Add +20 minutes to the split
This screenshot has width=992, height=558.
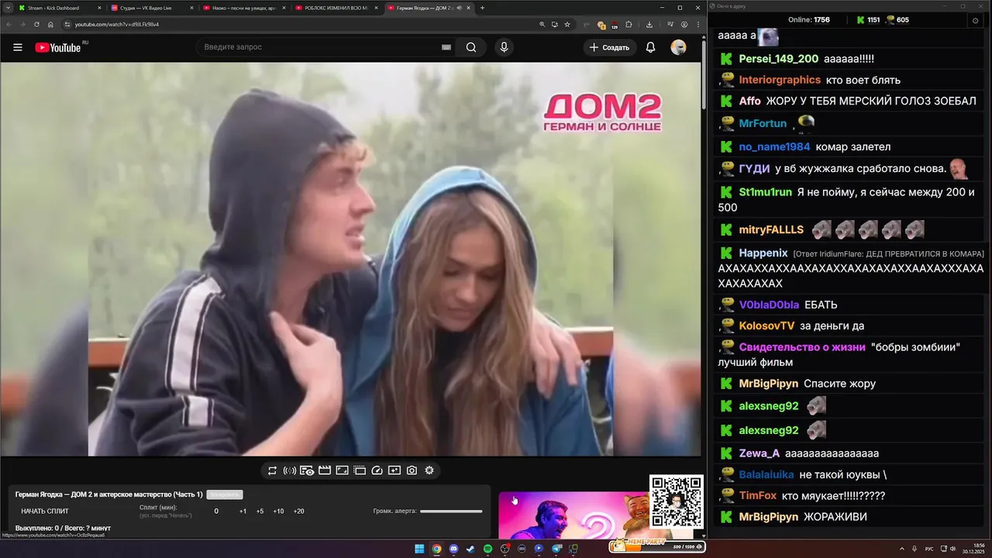click(x=298, y=511)
